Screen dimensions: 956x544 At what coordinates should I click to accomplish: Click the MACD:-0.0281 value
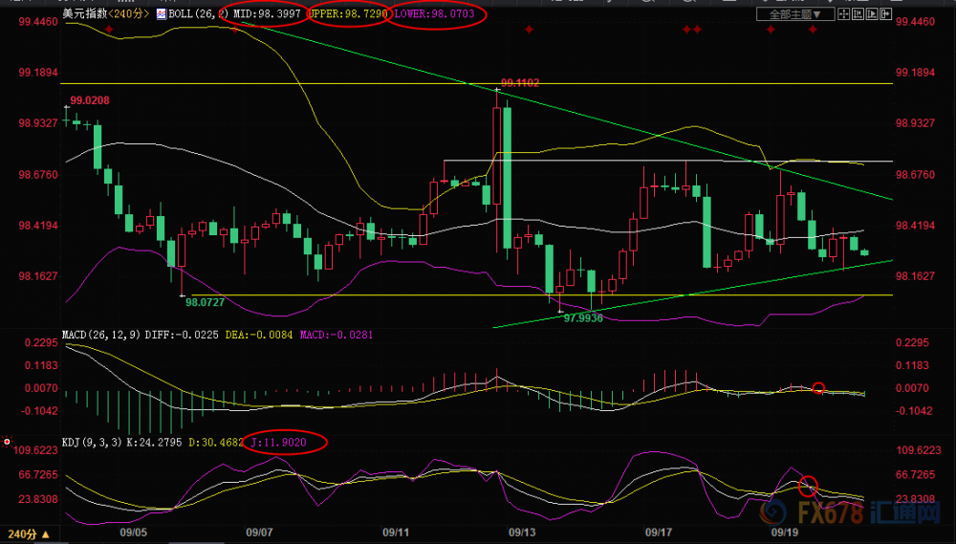[336, 335]
